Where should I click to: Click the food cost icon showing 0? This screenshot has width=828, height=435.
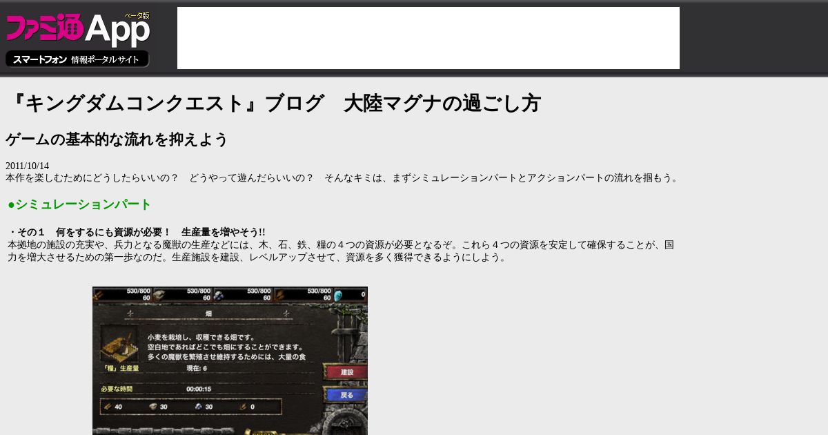[243, 407]
